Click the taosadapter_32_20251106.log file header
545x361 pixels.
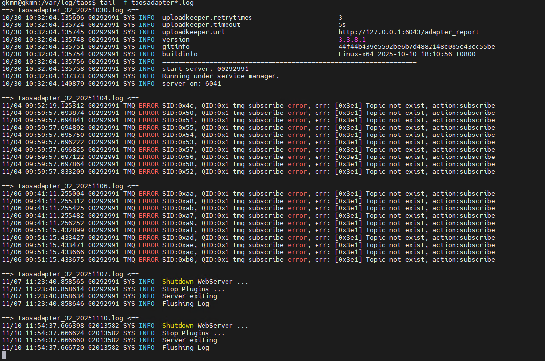tap(70, 186)
